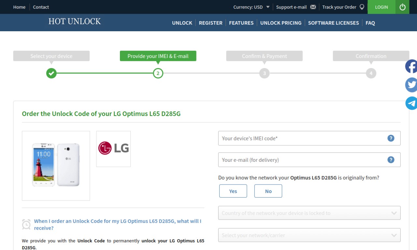Click the LG brand logo

[x=113, y=149]
